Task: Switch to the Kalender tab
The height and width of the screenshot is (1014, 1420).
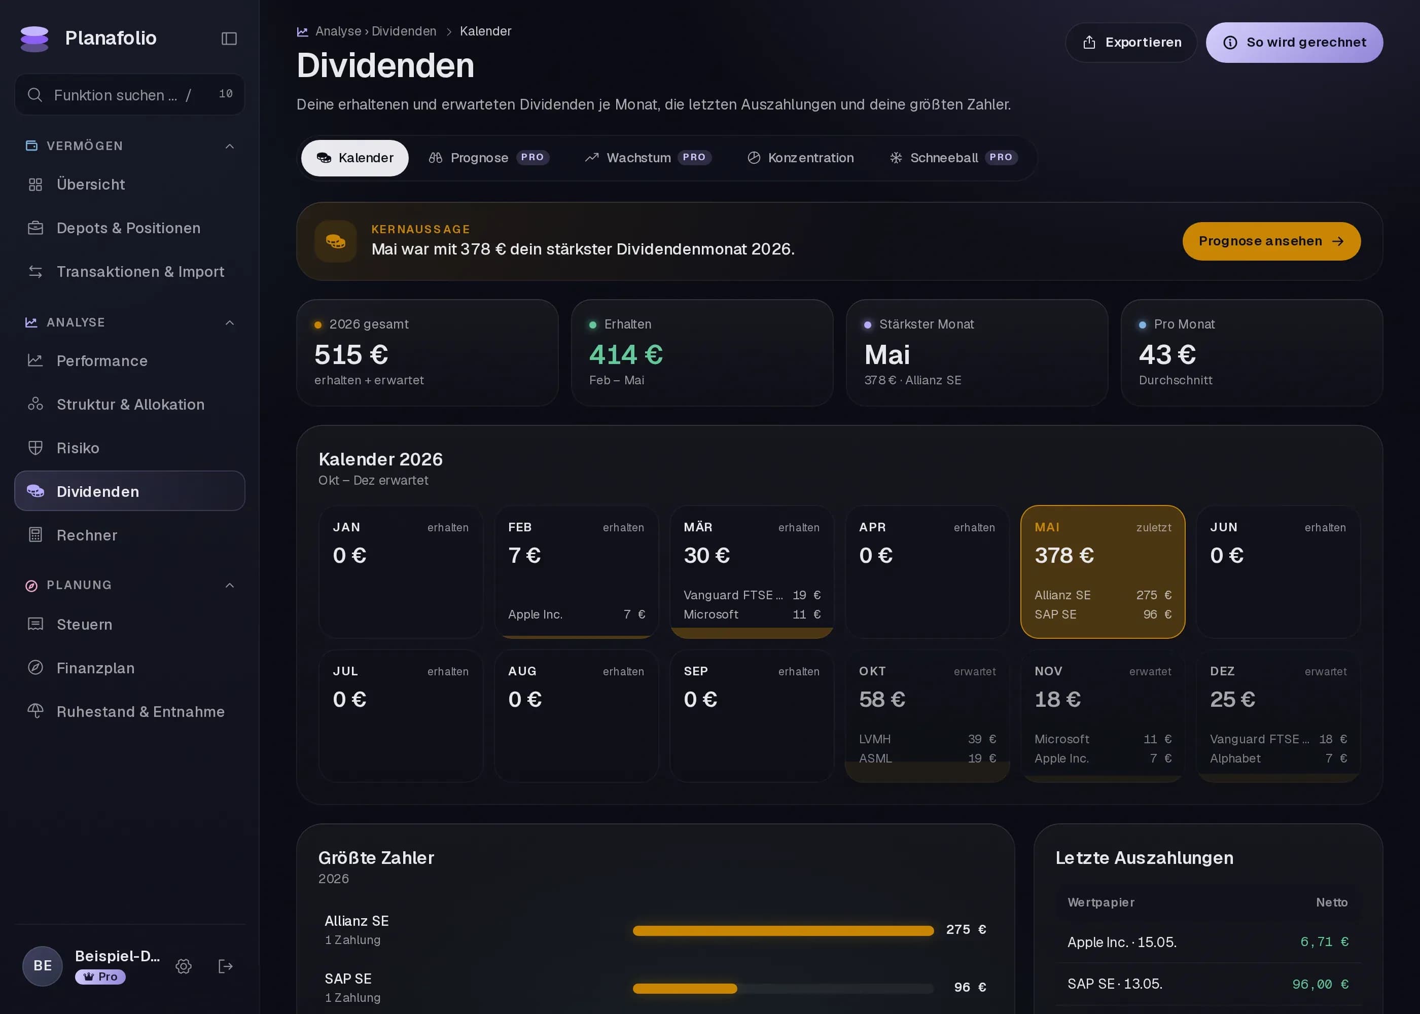Action: click(x=354, y=158)
